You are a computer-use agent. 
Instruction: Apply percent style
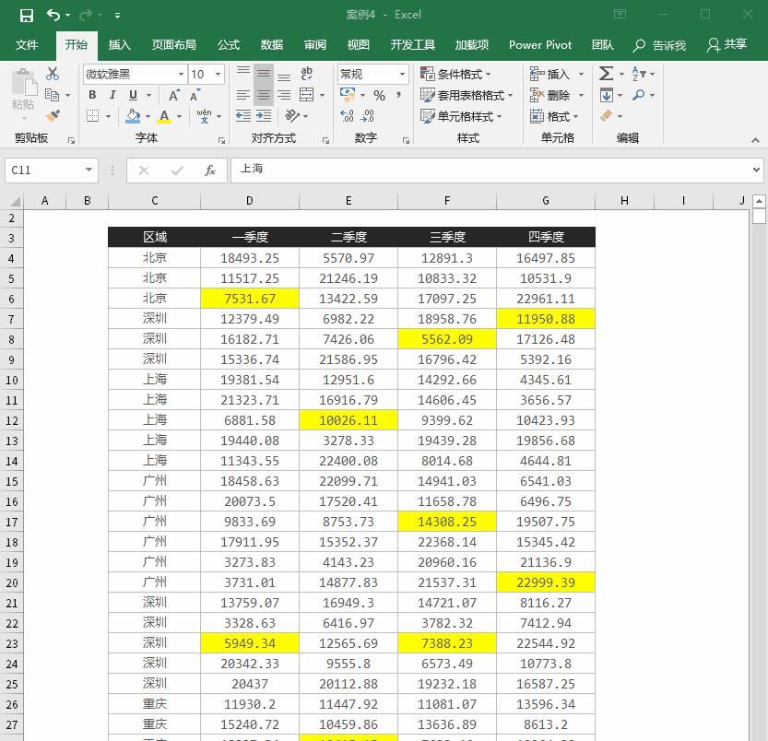click(379, 95)
